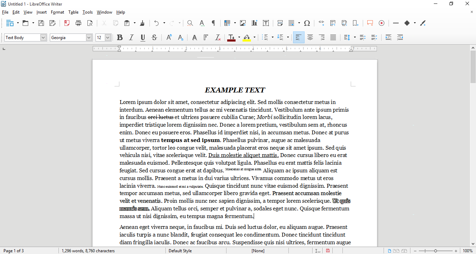The image size is (476, 254).
Task: Enable strikethrough formatting
Action: click(154, 37)
